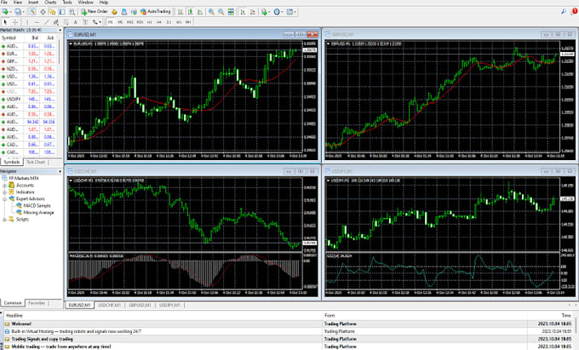Toggle the Market Watch panel icon
This screenshot has width=579, height=350.
(33, 12)
